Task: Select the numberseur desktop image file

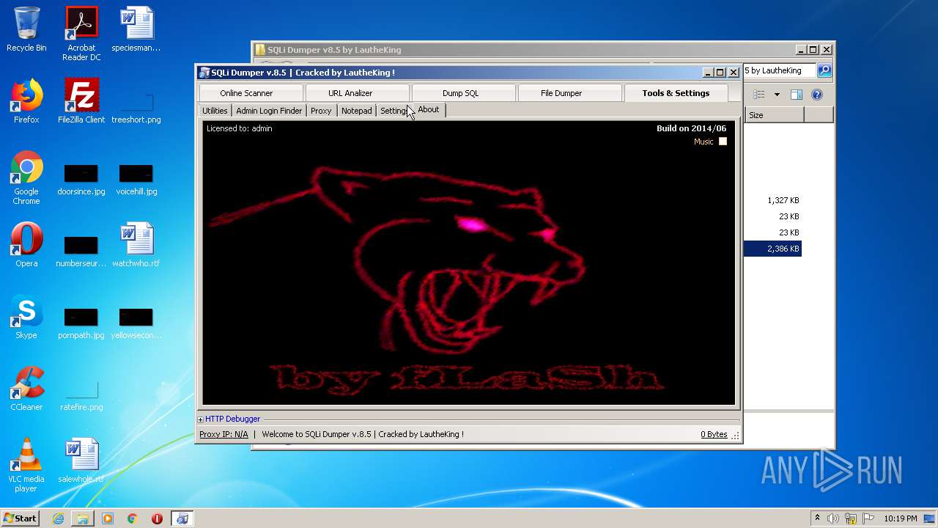Action: pos(81,252)
